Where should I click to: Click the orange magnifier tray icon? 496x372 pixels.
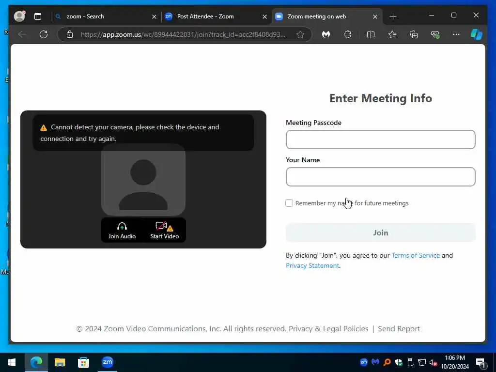tap(387, 362)
